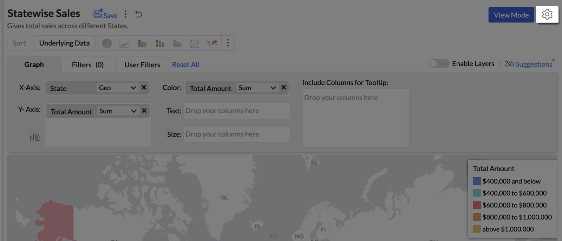Select the geo map chart icon
Screen dimensions: 562x241
pyautogui.click(x=212, y=43)
